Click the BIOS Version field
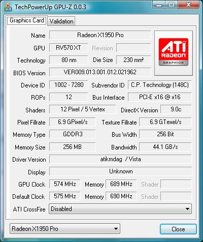Viewport: 203px width, 242px height. click(100, 72)
